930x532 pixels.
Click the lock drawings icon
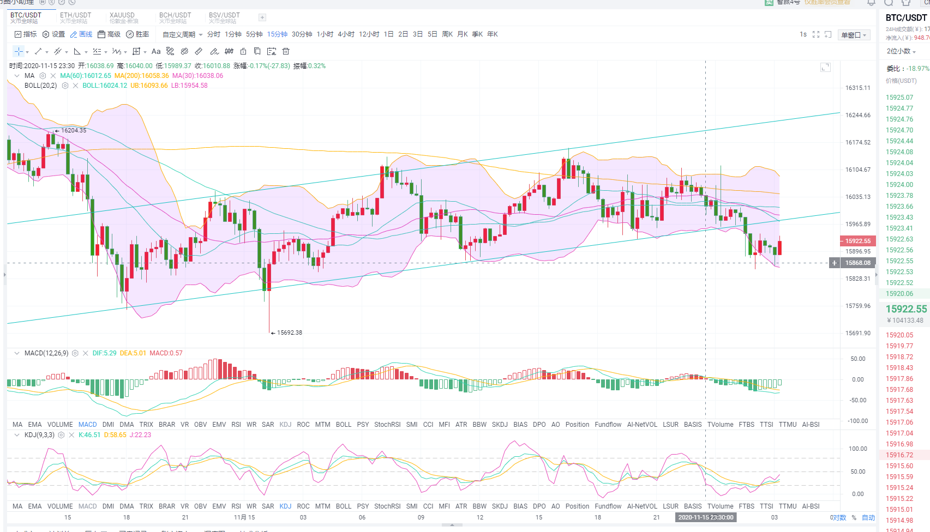243,51
